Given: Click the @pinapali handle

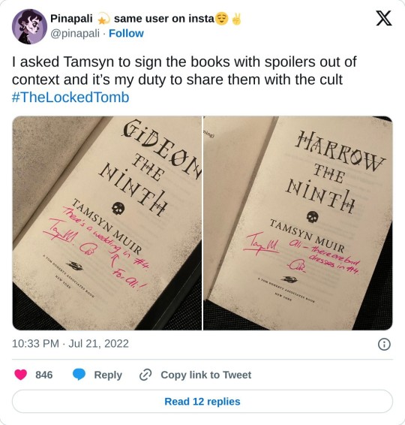Looking at the screenshot, I should click(75, 33).
